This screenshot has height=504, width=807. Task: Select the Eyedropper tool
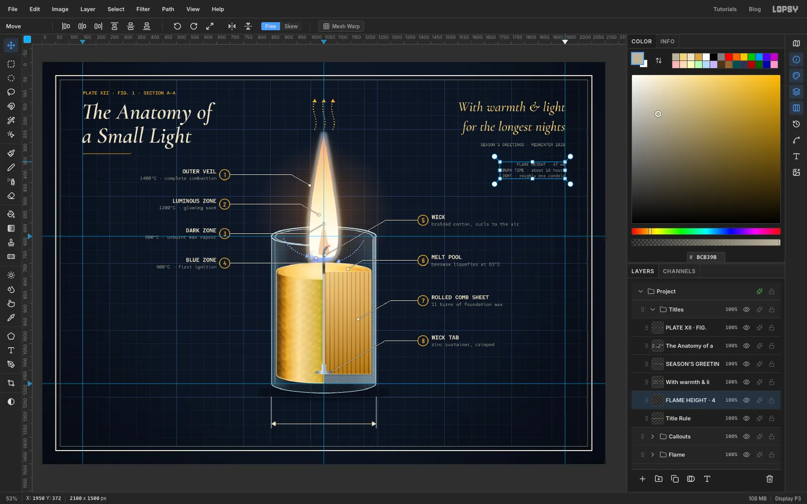pos(11,318)
